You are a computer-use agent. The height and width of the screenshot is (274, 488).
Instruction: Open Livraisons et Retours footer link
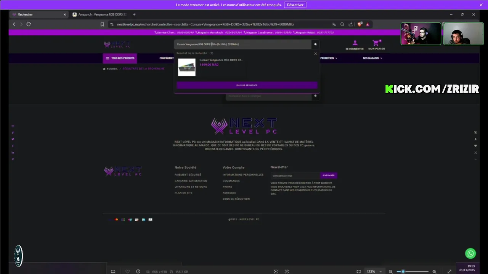(x=191, y=187)
